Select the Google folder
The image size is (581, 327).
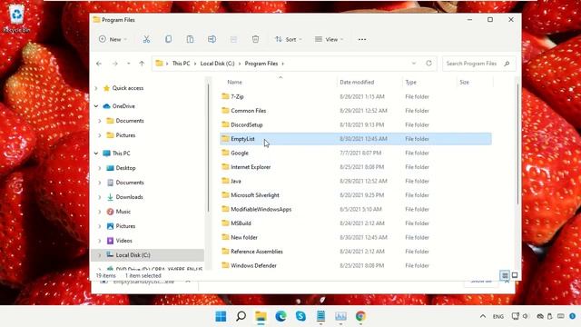(356, 153)
